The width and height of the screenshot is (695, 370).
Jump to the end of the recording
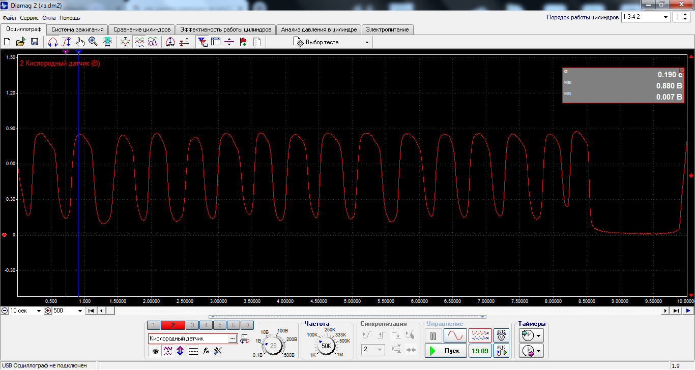click(676, 311)
